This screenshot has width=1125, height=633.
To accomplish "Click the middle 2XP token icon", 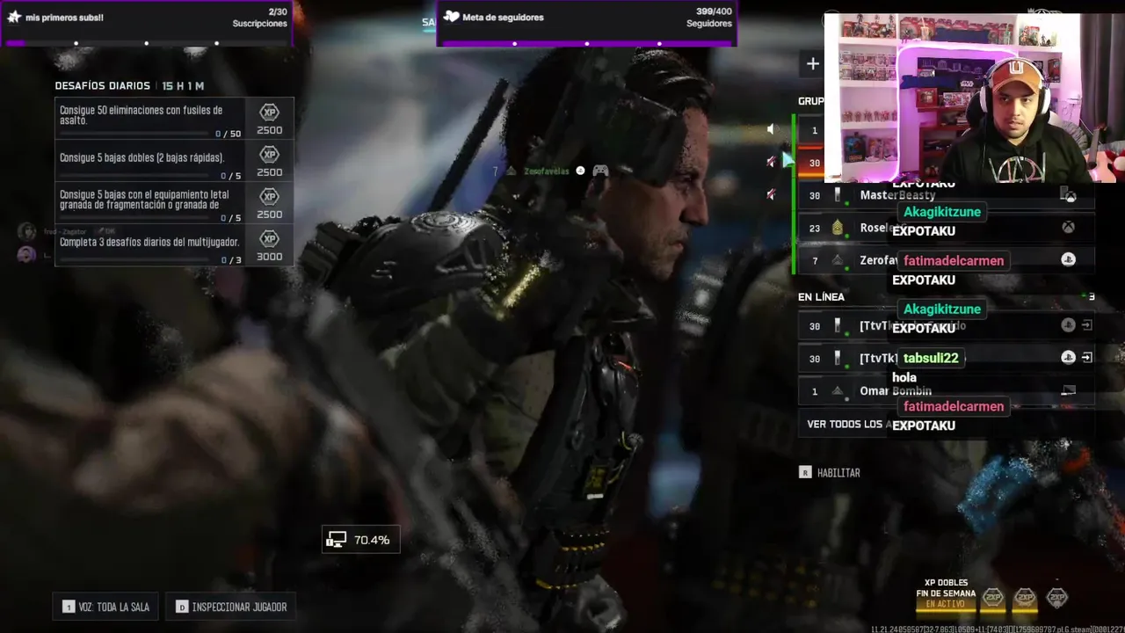I will [x=1025, y=598].
